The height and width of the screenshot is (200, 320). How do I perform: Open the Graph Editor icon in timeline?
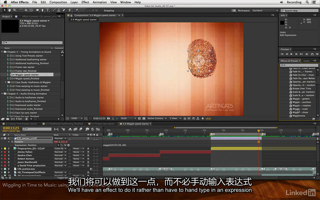pos(98,129)
